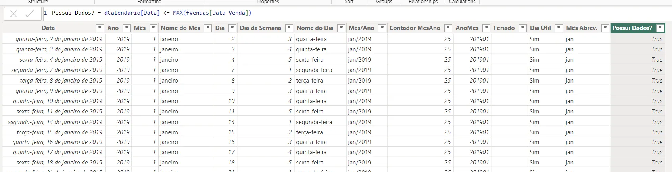Expand the Dia da Semana filter arrow
This screenshot has width=672, height=172.
tap(289, 28)
